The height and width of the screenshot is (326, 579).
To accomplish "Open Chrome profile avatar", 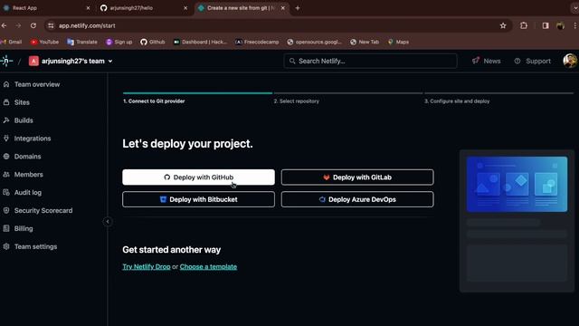I will click(561, 25).
